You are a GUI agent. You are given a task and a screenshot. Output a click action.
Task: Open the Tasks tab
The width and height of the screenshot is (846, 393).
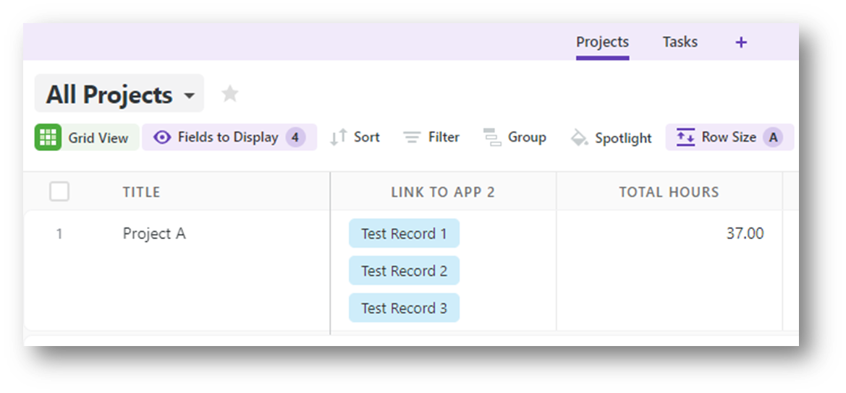pyautogui.click(x=680, y=42)
